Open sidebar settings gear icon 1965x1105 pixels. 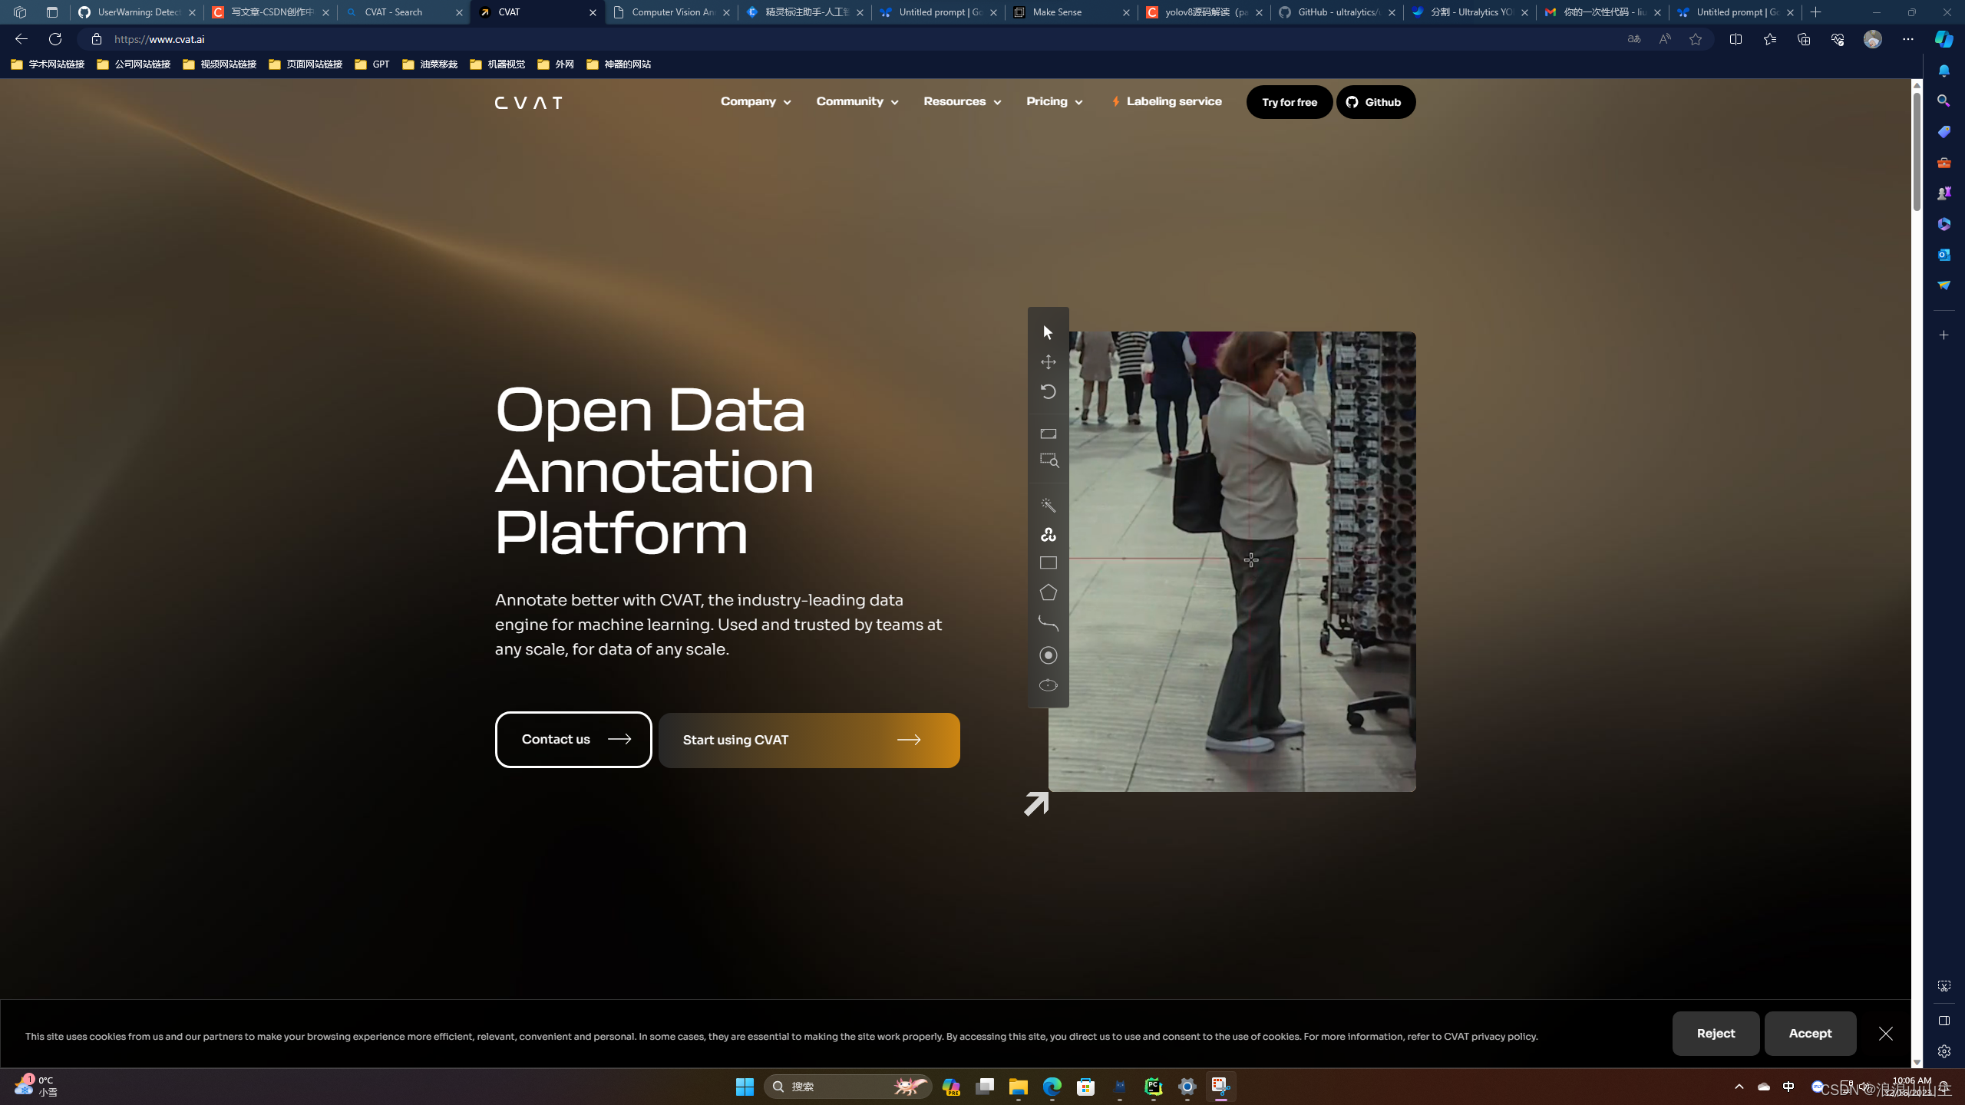coord(1944,1052)
